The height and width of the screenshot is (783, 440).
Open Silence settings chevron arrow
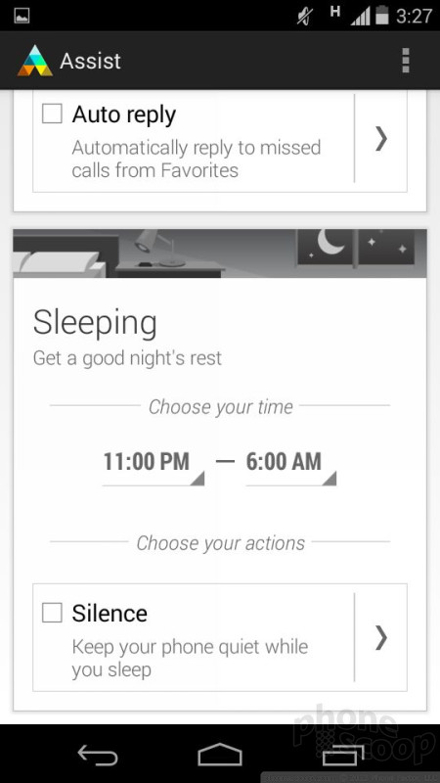pos(380,637)
